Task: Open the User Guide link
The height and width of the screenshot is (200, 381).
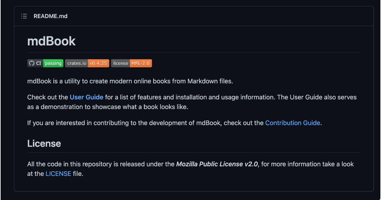Action: click(86, 97)
